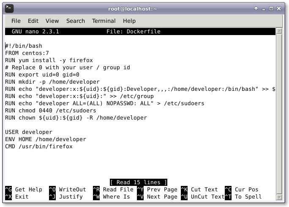Open the Search menu
The width and height of the screenshot is (289, 207).
coord(75,21)
